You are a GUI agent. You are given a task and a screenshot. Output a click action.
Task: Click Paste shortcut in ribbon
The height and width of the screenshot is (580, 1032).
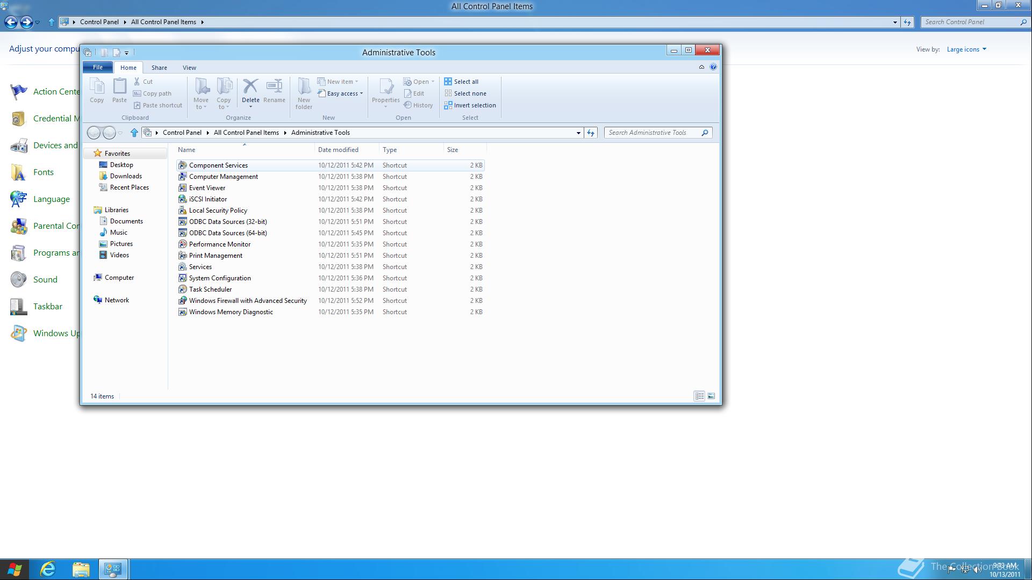157,105
